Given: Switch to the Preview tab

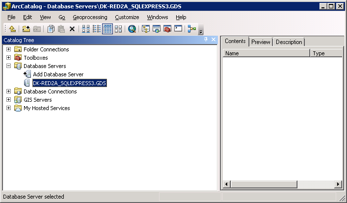Looking at the screenshot, I should click(x=261, y=42).
